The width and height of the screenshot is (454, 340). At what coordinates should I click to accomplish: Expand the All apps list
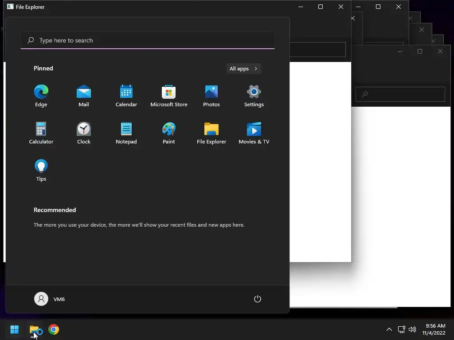pyautogui.click(x=243, y=69)
